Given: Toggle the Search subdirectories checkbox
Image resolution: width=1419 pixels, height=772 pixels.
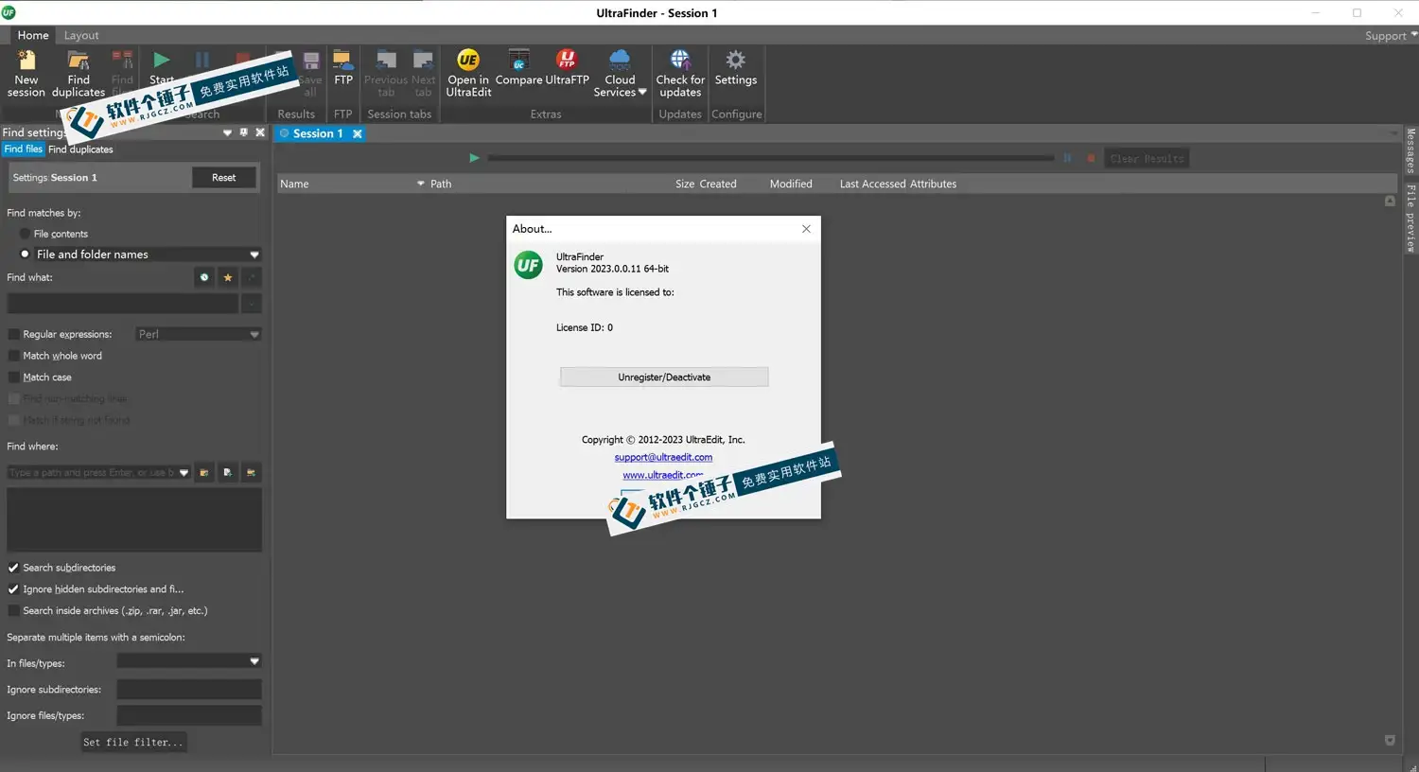Looking at the screenshot, I should [14, 568].
